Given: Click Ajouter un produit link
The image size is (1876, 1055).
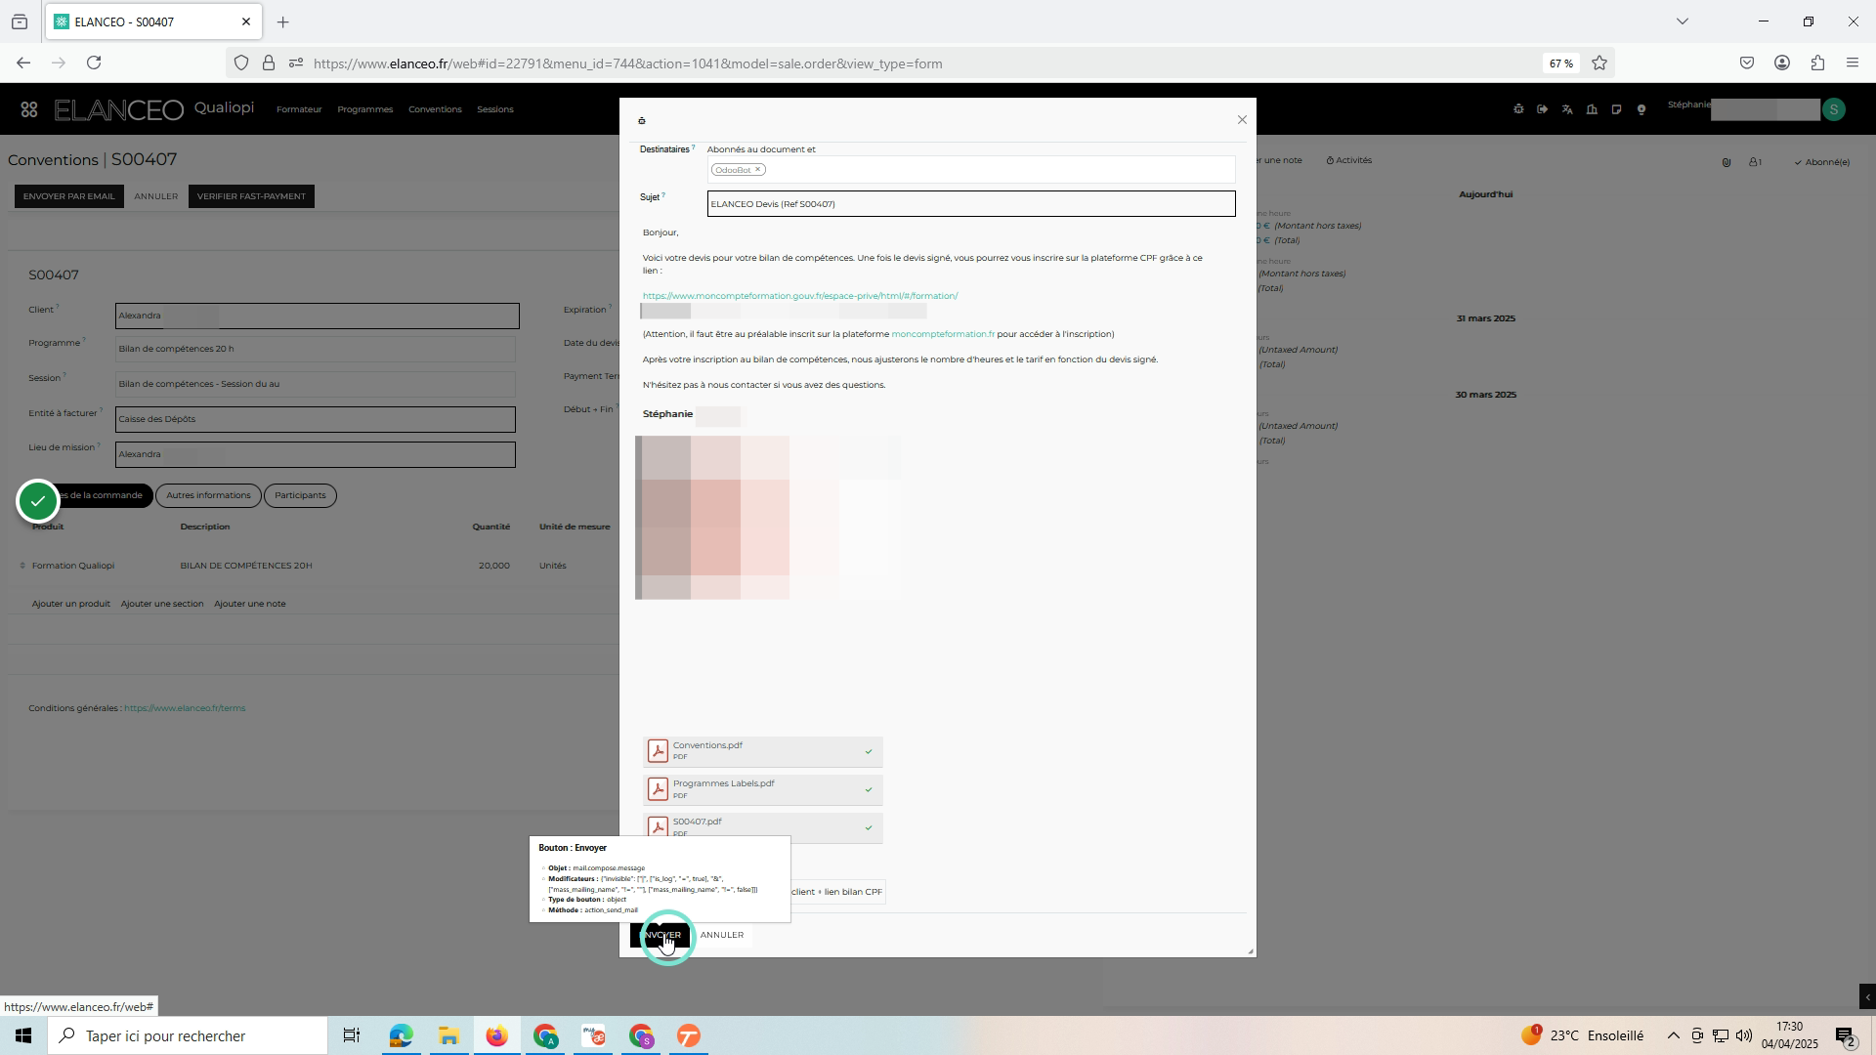Looking at the screenshot, I should coord(70,604).
